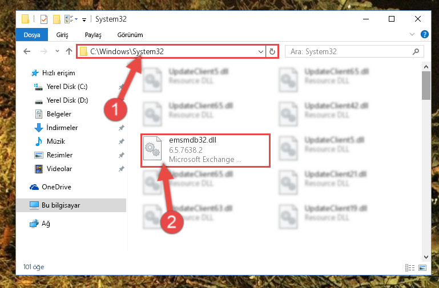Expand the ribbon with chevron

point(412,34)
